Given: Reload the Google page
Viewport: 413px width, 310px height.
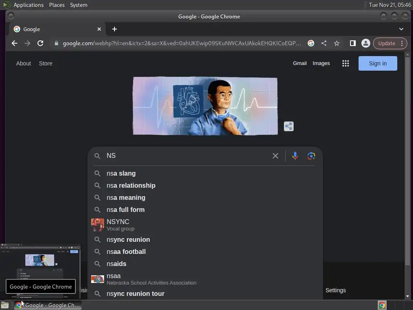Looking at the screenshot, I should [40, 43].
